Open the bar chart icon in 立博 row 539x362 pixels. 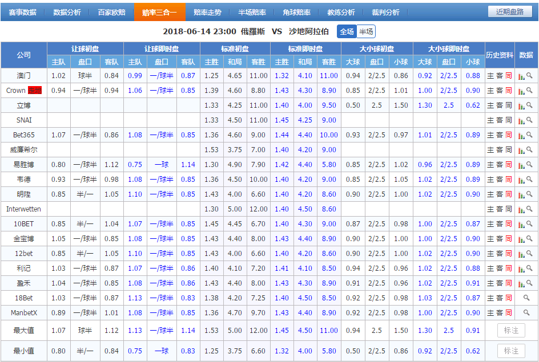[x=521, y=105]
